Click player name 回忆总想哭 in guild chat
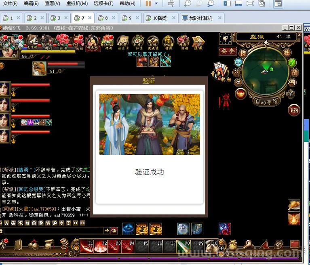The image size is (310, 265). coord(31,189)
